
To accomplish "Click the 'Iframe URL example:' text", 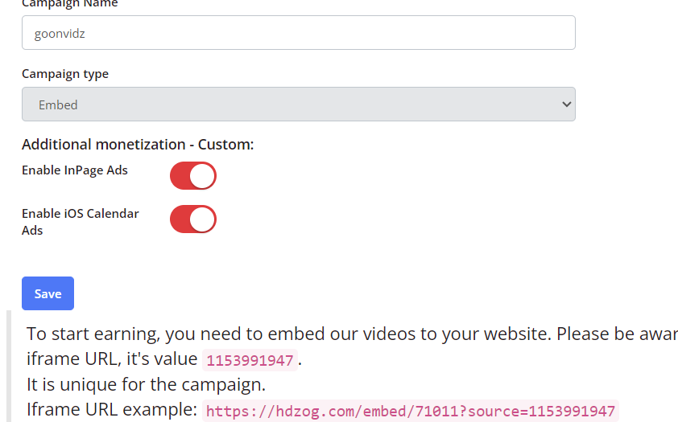I will (x=112, y=409).
